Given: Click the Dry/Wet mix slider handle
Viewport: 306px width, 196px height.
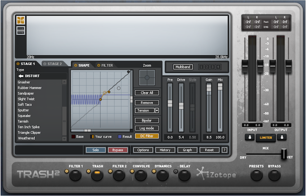Looking at the screenshot, I should [284, 154].
